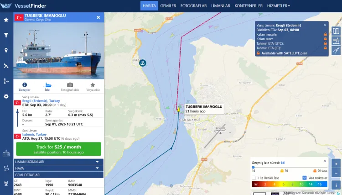This screenshot has height=195, width=342.
Task: Close the TUGBERK IMAMOGLU vessel panel
Action: tap(98, 17)
